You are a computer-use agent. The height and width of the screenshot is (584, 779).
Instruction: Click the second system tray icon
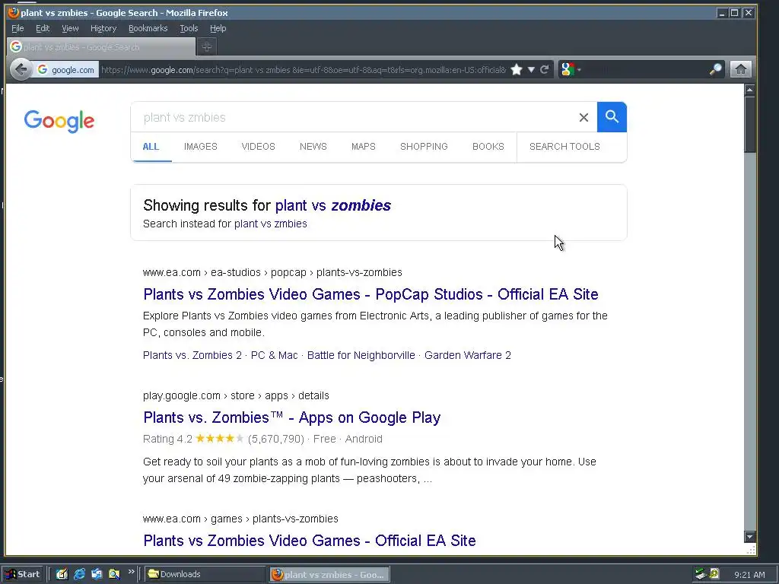(x=714, y=574)
